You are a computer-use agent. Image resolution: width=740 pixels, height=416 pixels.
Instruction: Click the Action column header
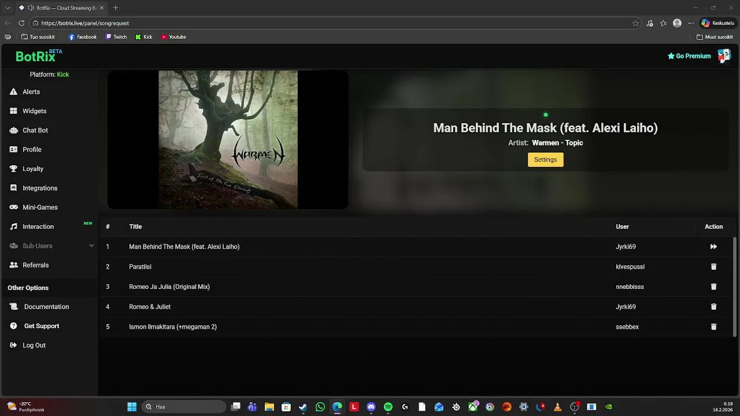tap(713, 226)
